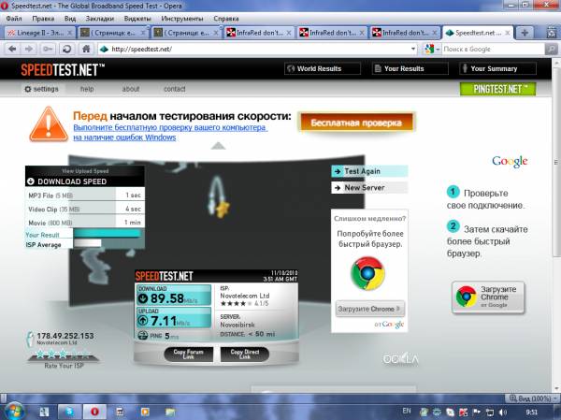Image resolution: width=561 pixels, height=420 pixels.
Task: Open the file explorer taskbar icon
Action: (170, 412)
